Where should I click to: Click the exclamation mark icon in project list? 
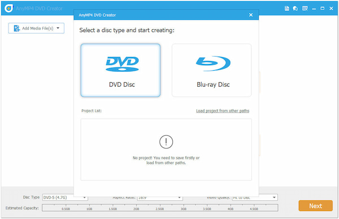pos(166,142)
